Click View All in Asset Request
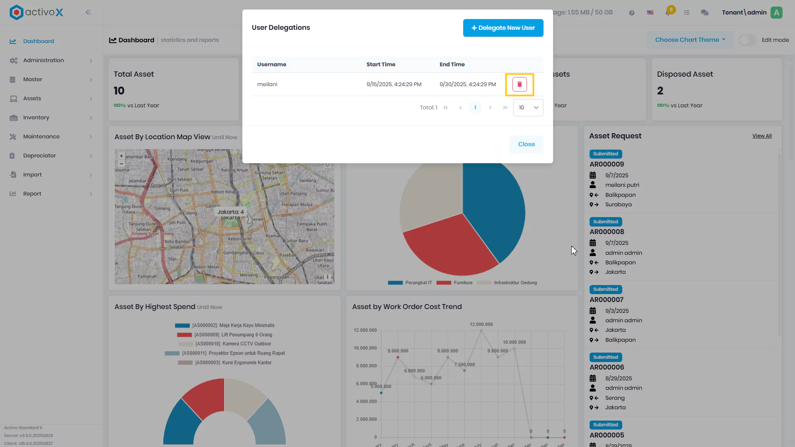 [x=762, y=136]
